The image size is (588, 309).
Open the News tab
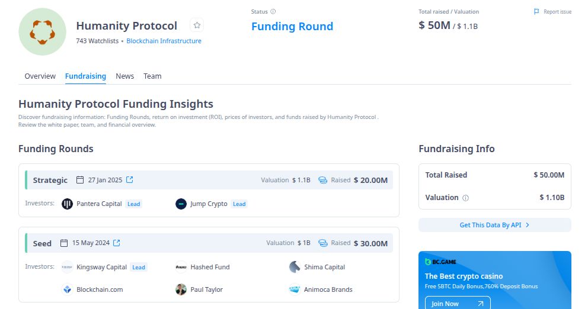click(x=125, y=76)
